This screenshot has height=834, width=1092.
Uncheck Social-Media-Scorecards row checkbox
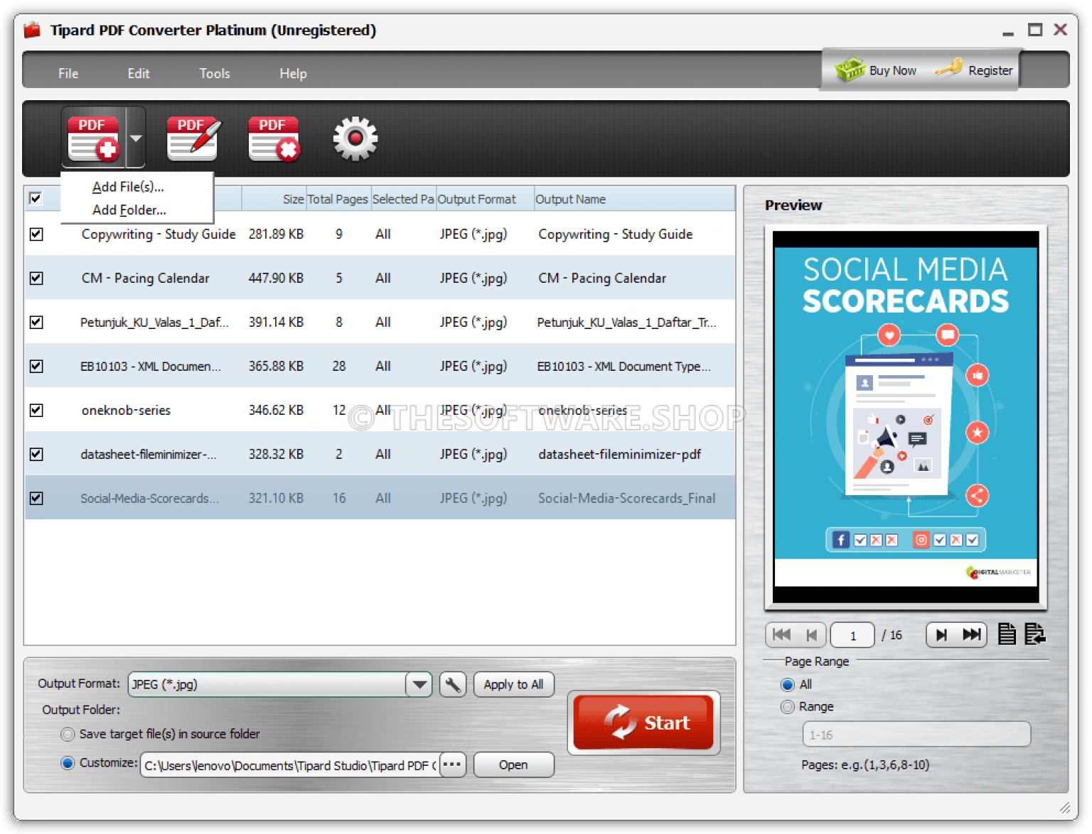click(x=36, y=499)
